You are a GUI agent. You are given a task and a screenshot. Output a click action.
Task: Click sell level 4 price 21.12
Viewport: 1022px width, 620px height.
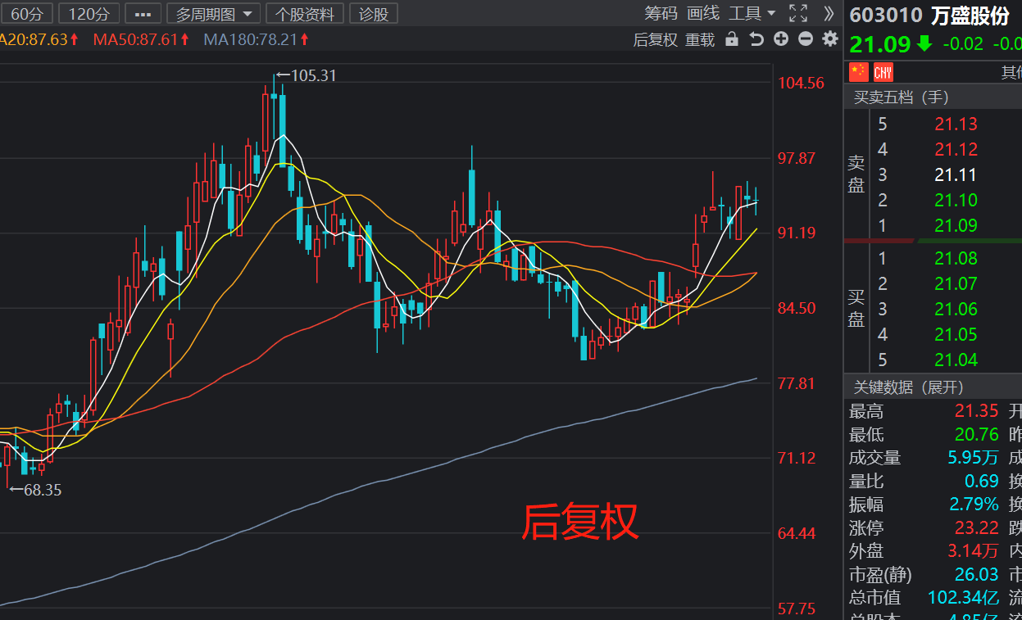coord(956,150)
